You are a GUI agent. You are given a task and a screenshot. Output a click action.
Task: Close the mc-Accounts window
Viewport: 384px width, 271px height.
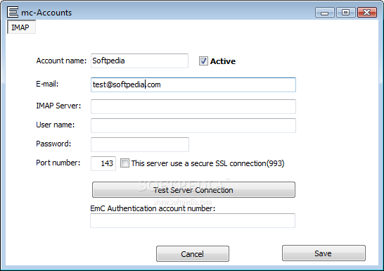pos(366,12)
